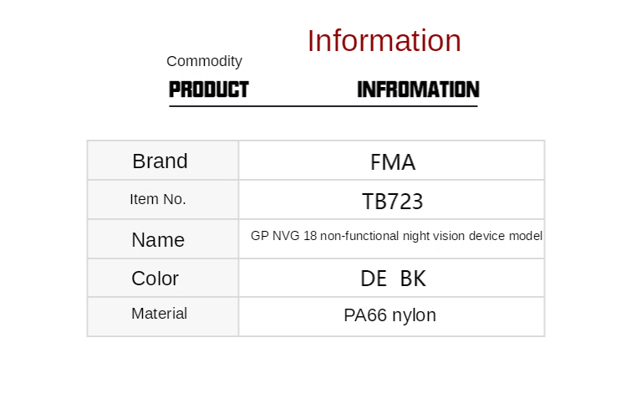Click the bold INFROMATION heading
This screenshot has width=626, height=394.
click(418, 90)
